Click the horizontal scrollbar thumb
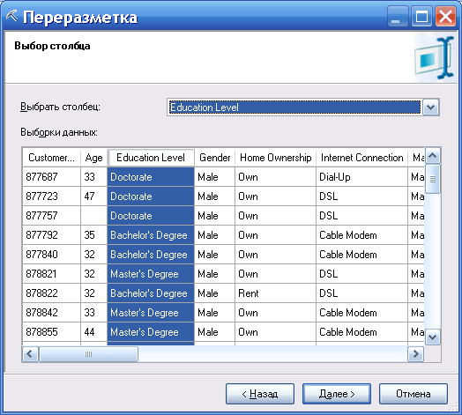This screenshot has width=462, height=415. 88,353
